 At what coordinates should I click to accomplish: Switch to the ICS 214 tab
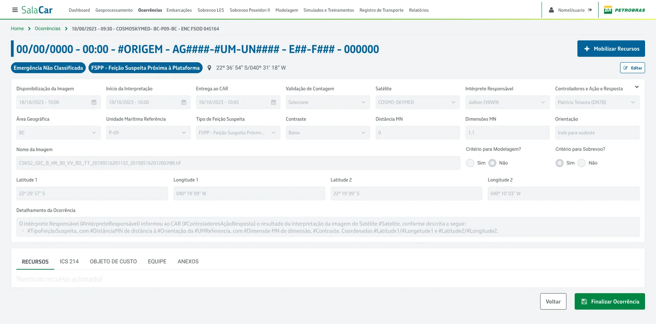(x=69, y=261)
